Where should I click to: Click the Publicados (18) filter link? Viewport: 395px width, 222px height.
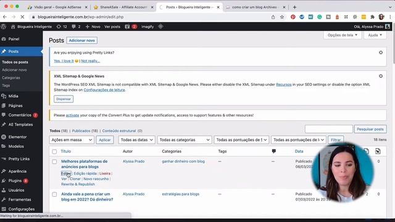(x=85, y=131)
